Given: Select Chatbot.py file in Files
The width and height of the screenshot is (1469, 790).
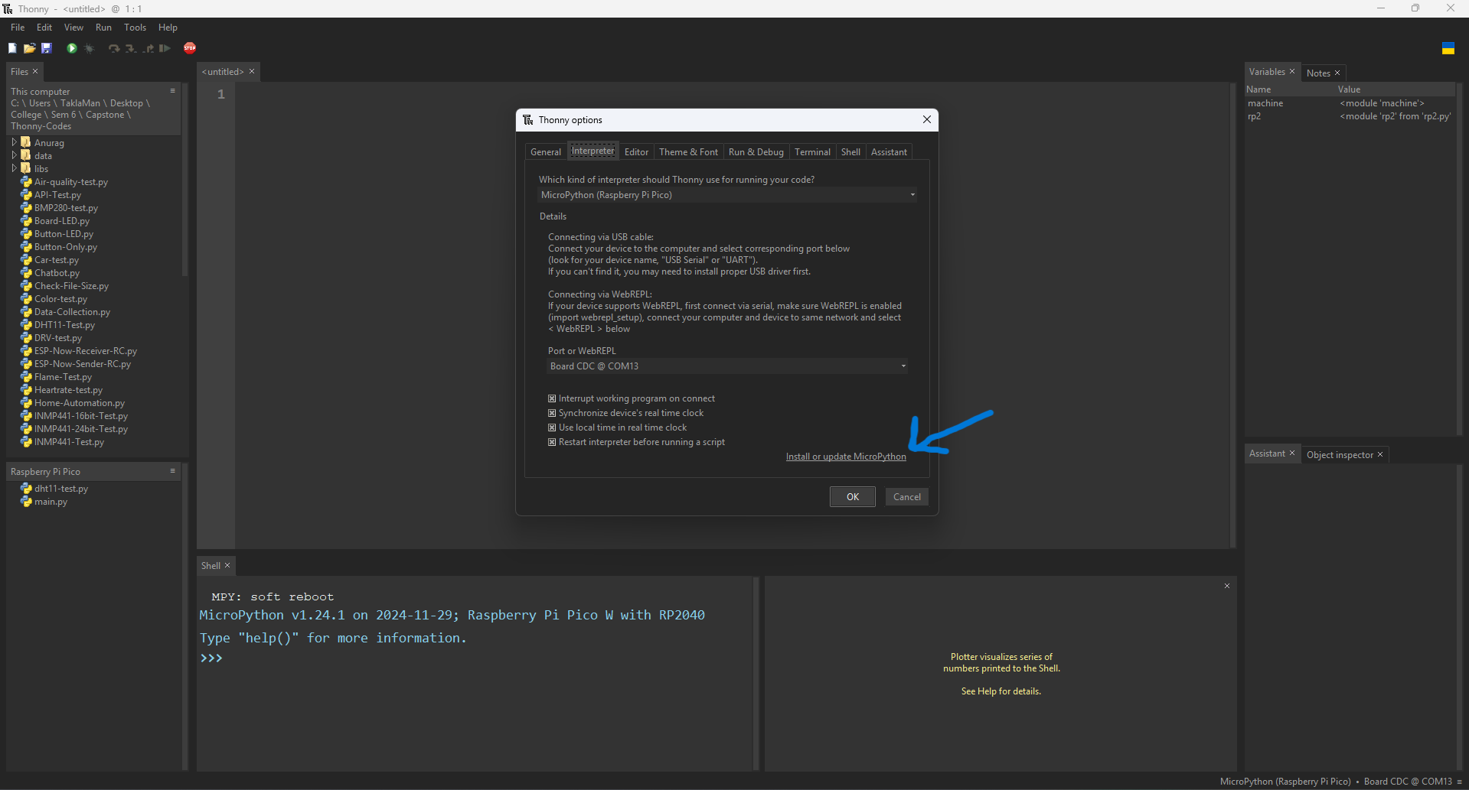Looking at the screenshot, I should coord(57,273).
